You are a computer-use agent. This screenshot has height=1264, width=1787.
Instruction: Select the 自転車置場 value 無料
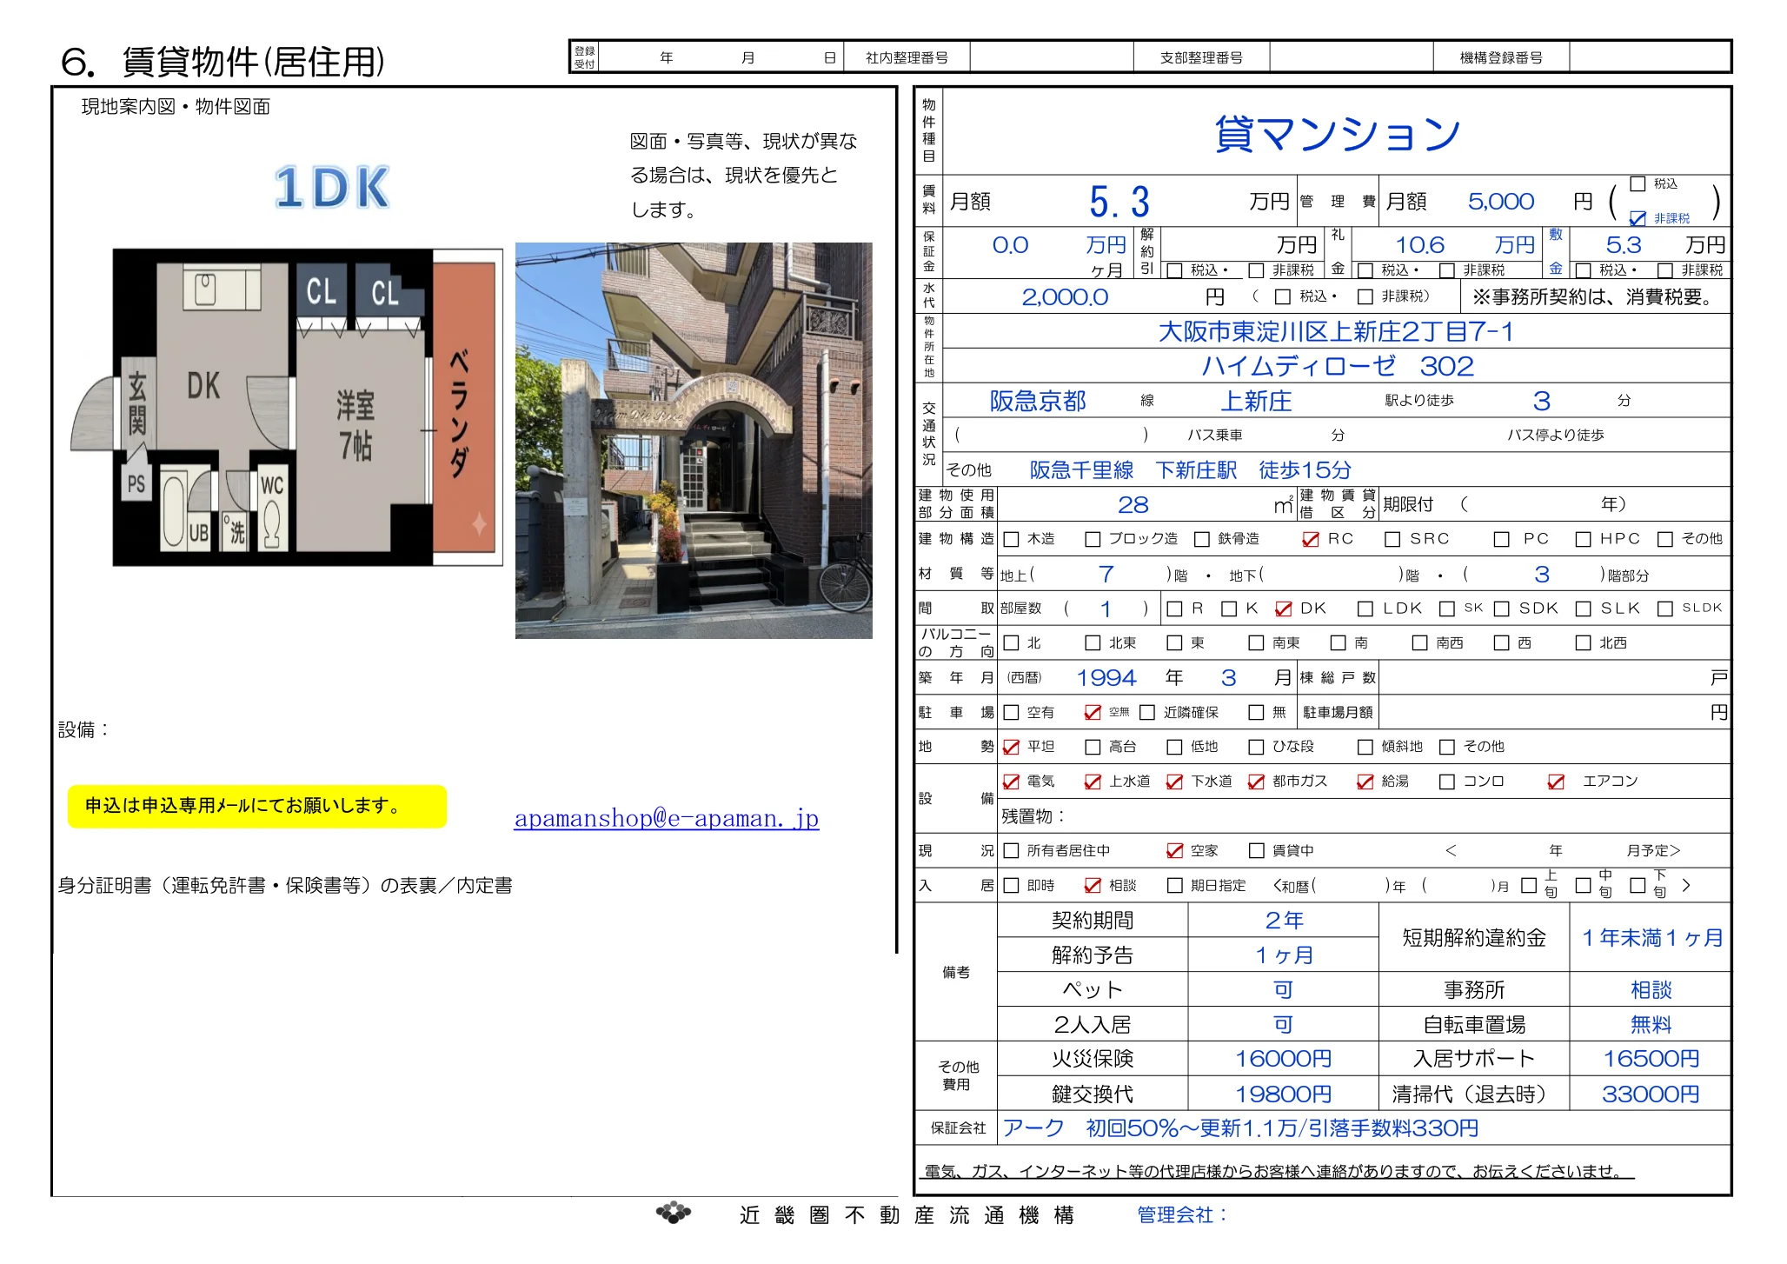click(x=1651, y=1024)
